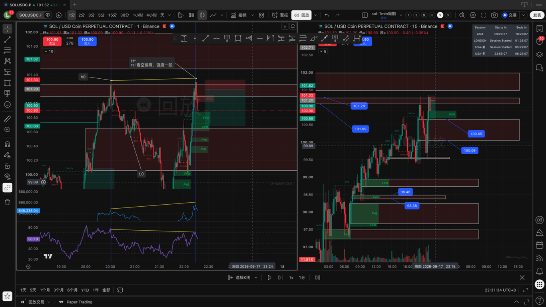Select the trend line drawing tool
The height and width of the screenshot is (307, 546).
[x=7, y=40]
